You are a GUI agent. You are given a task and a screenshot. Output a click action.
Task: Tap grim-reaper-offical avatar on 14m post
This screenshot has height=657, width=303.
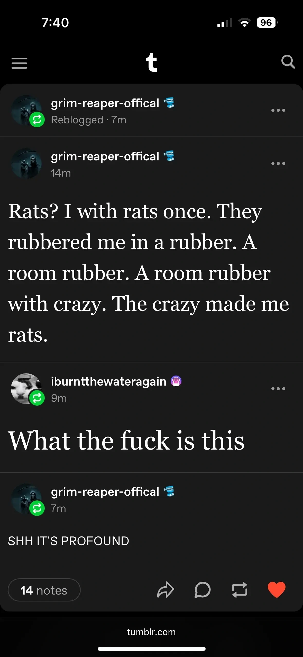click(x=26, y=163)
